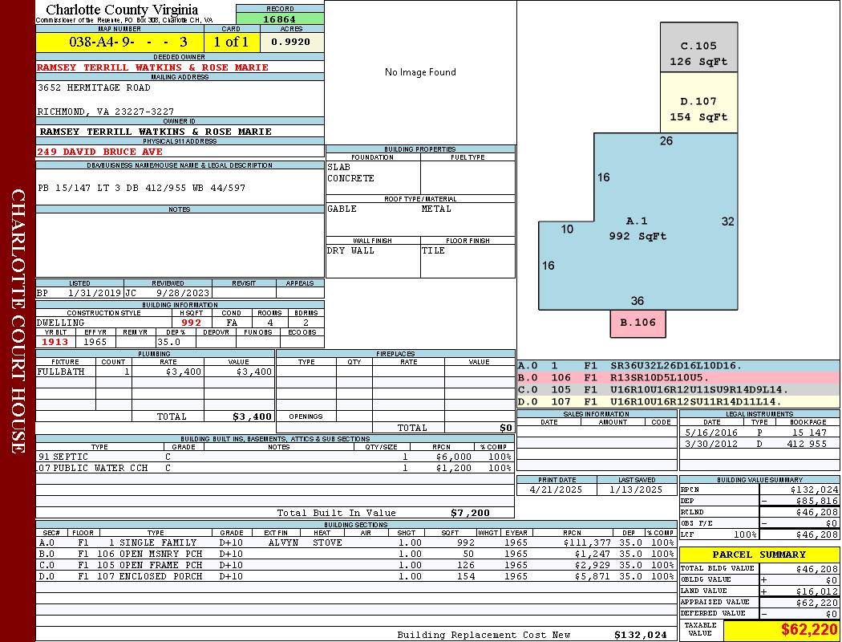This screenshot has width=842, height=642.
Task: Click the red taxable value $62,220
Action: click(x=809, y=630)
